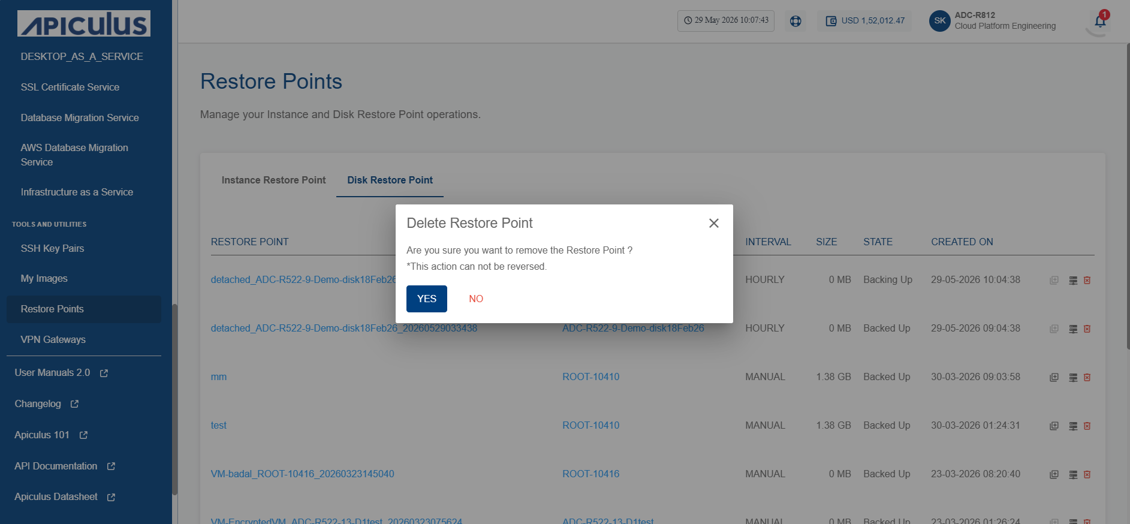Screen dimensions: 1130x524
Task: Click create-copy icon for 29-05-2026 10:04:38 row
Action: [x=1054, y=280]
